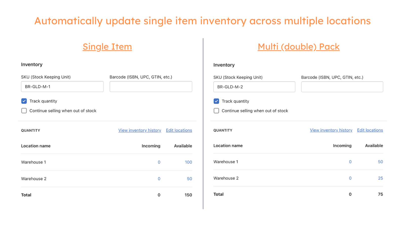This screenshot has width=405, height=228.
Task: Click the empty Barcode field for Single Item
Action: coord(151,86)
